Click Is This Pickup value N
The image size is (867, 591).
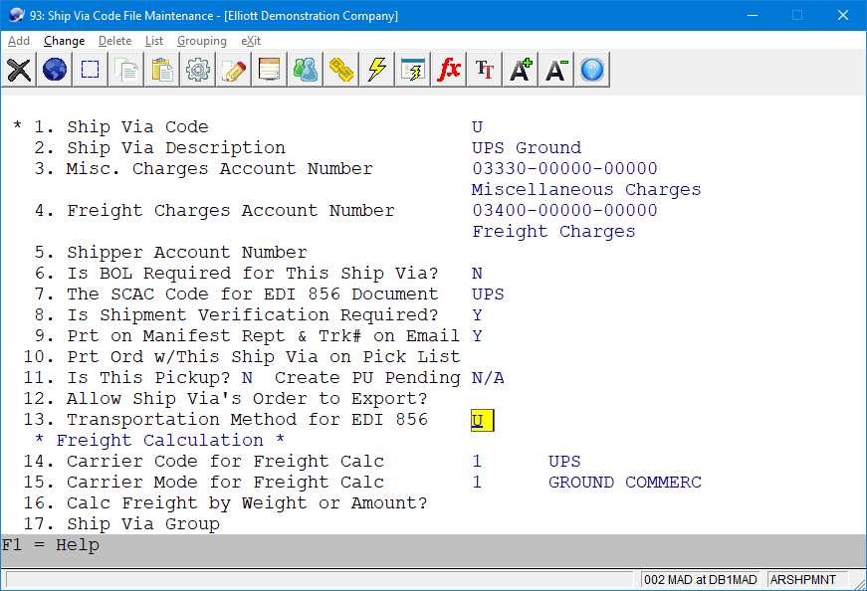click(x=247, y=378)
